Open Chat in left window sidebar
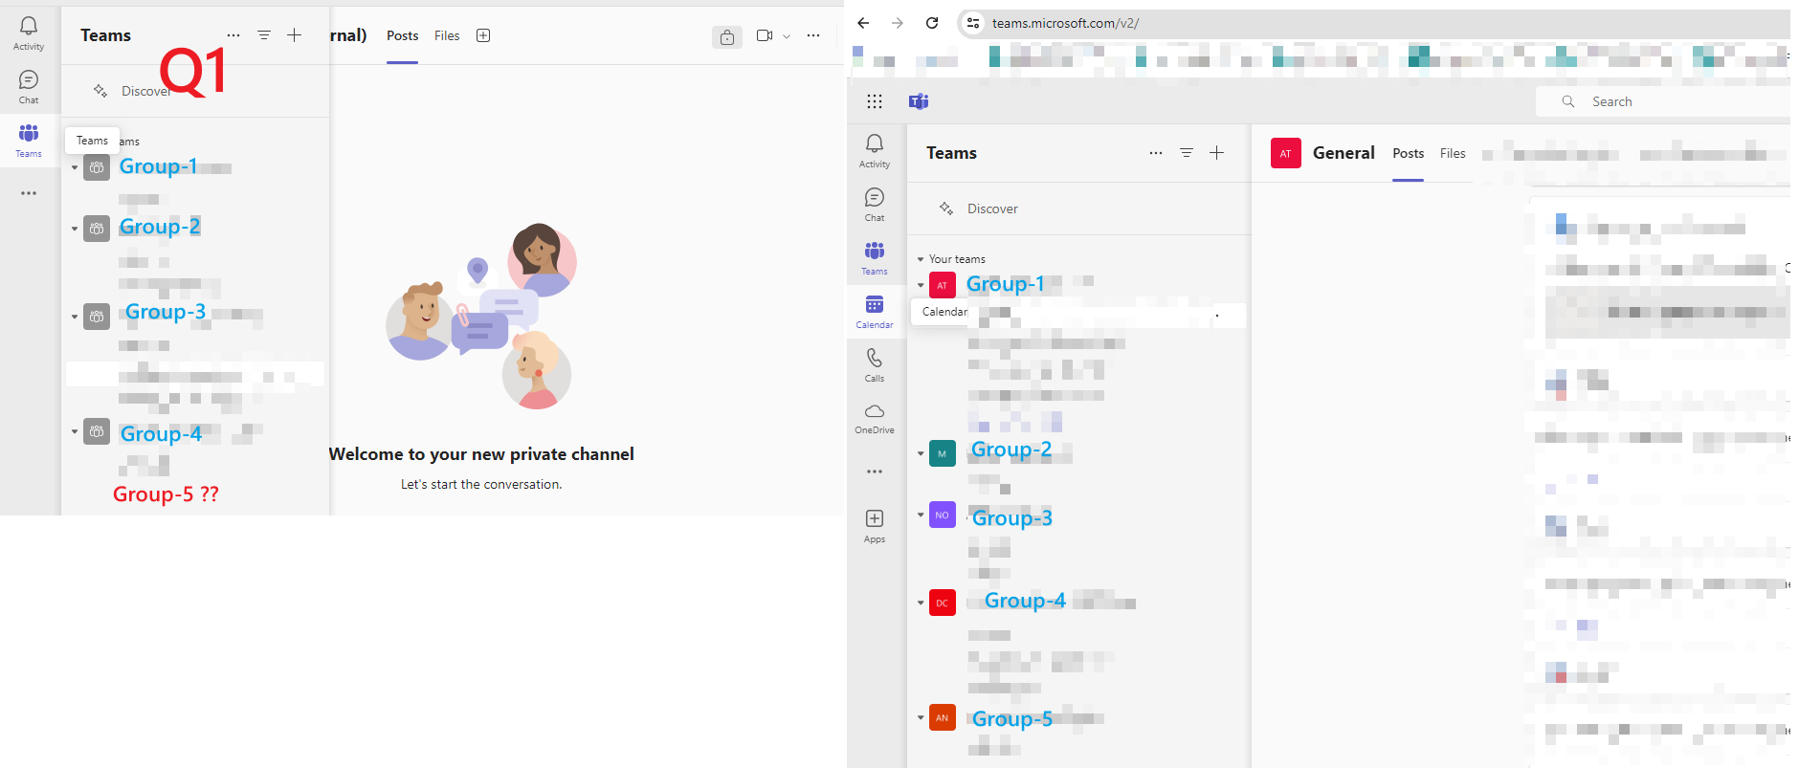The image size is (1799, 768). 29,86
